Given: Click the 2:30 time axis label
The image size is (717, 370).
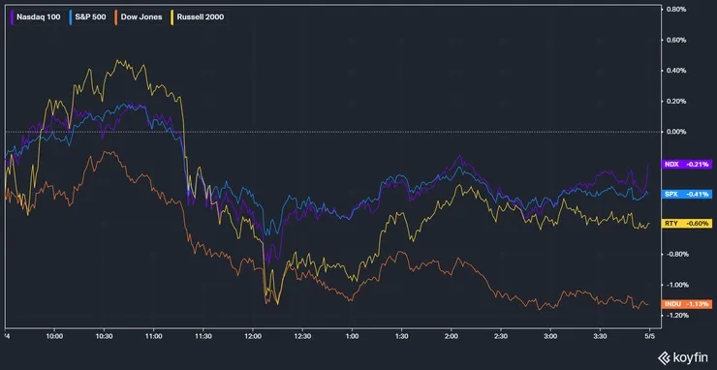Looking at the screenshot, I should [501, 336].
